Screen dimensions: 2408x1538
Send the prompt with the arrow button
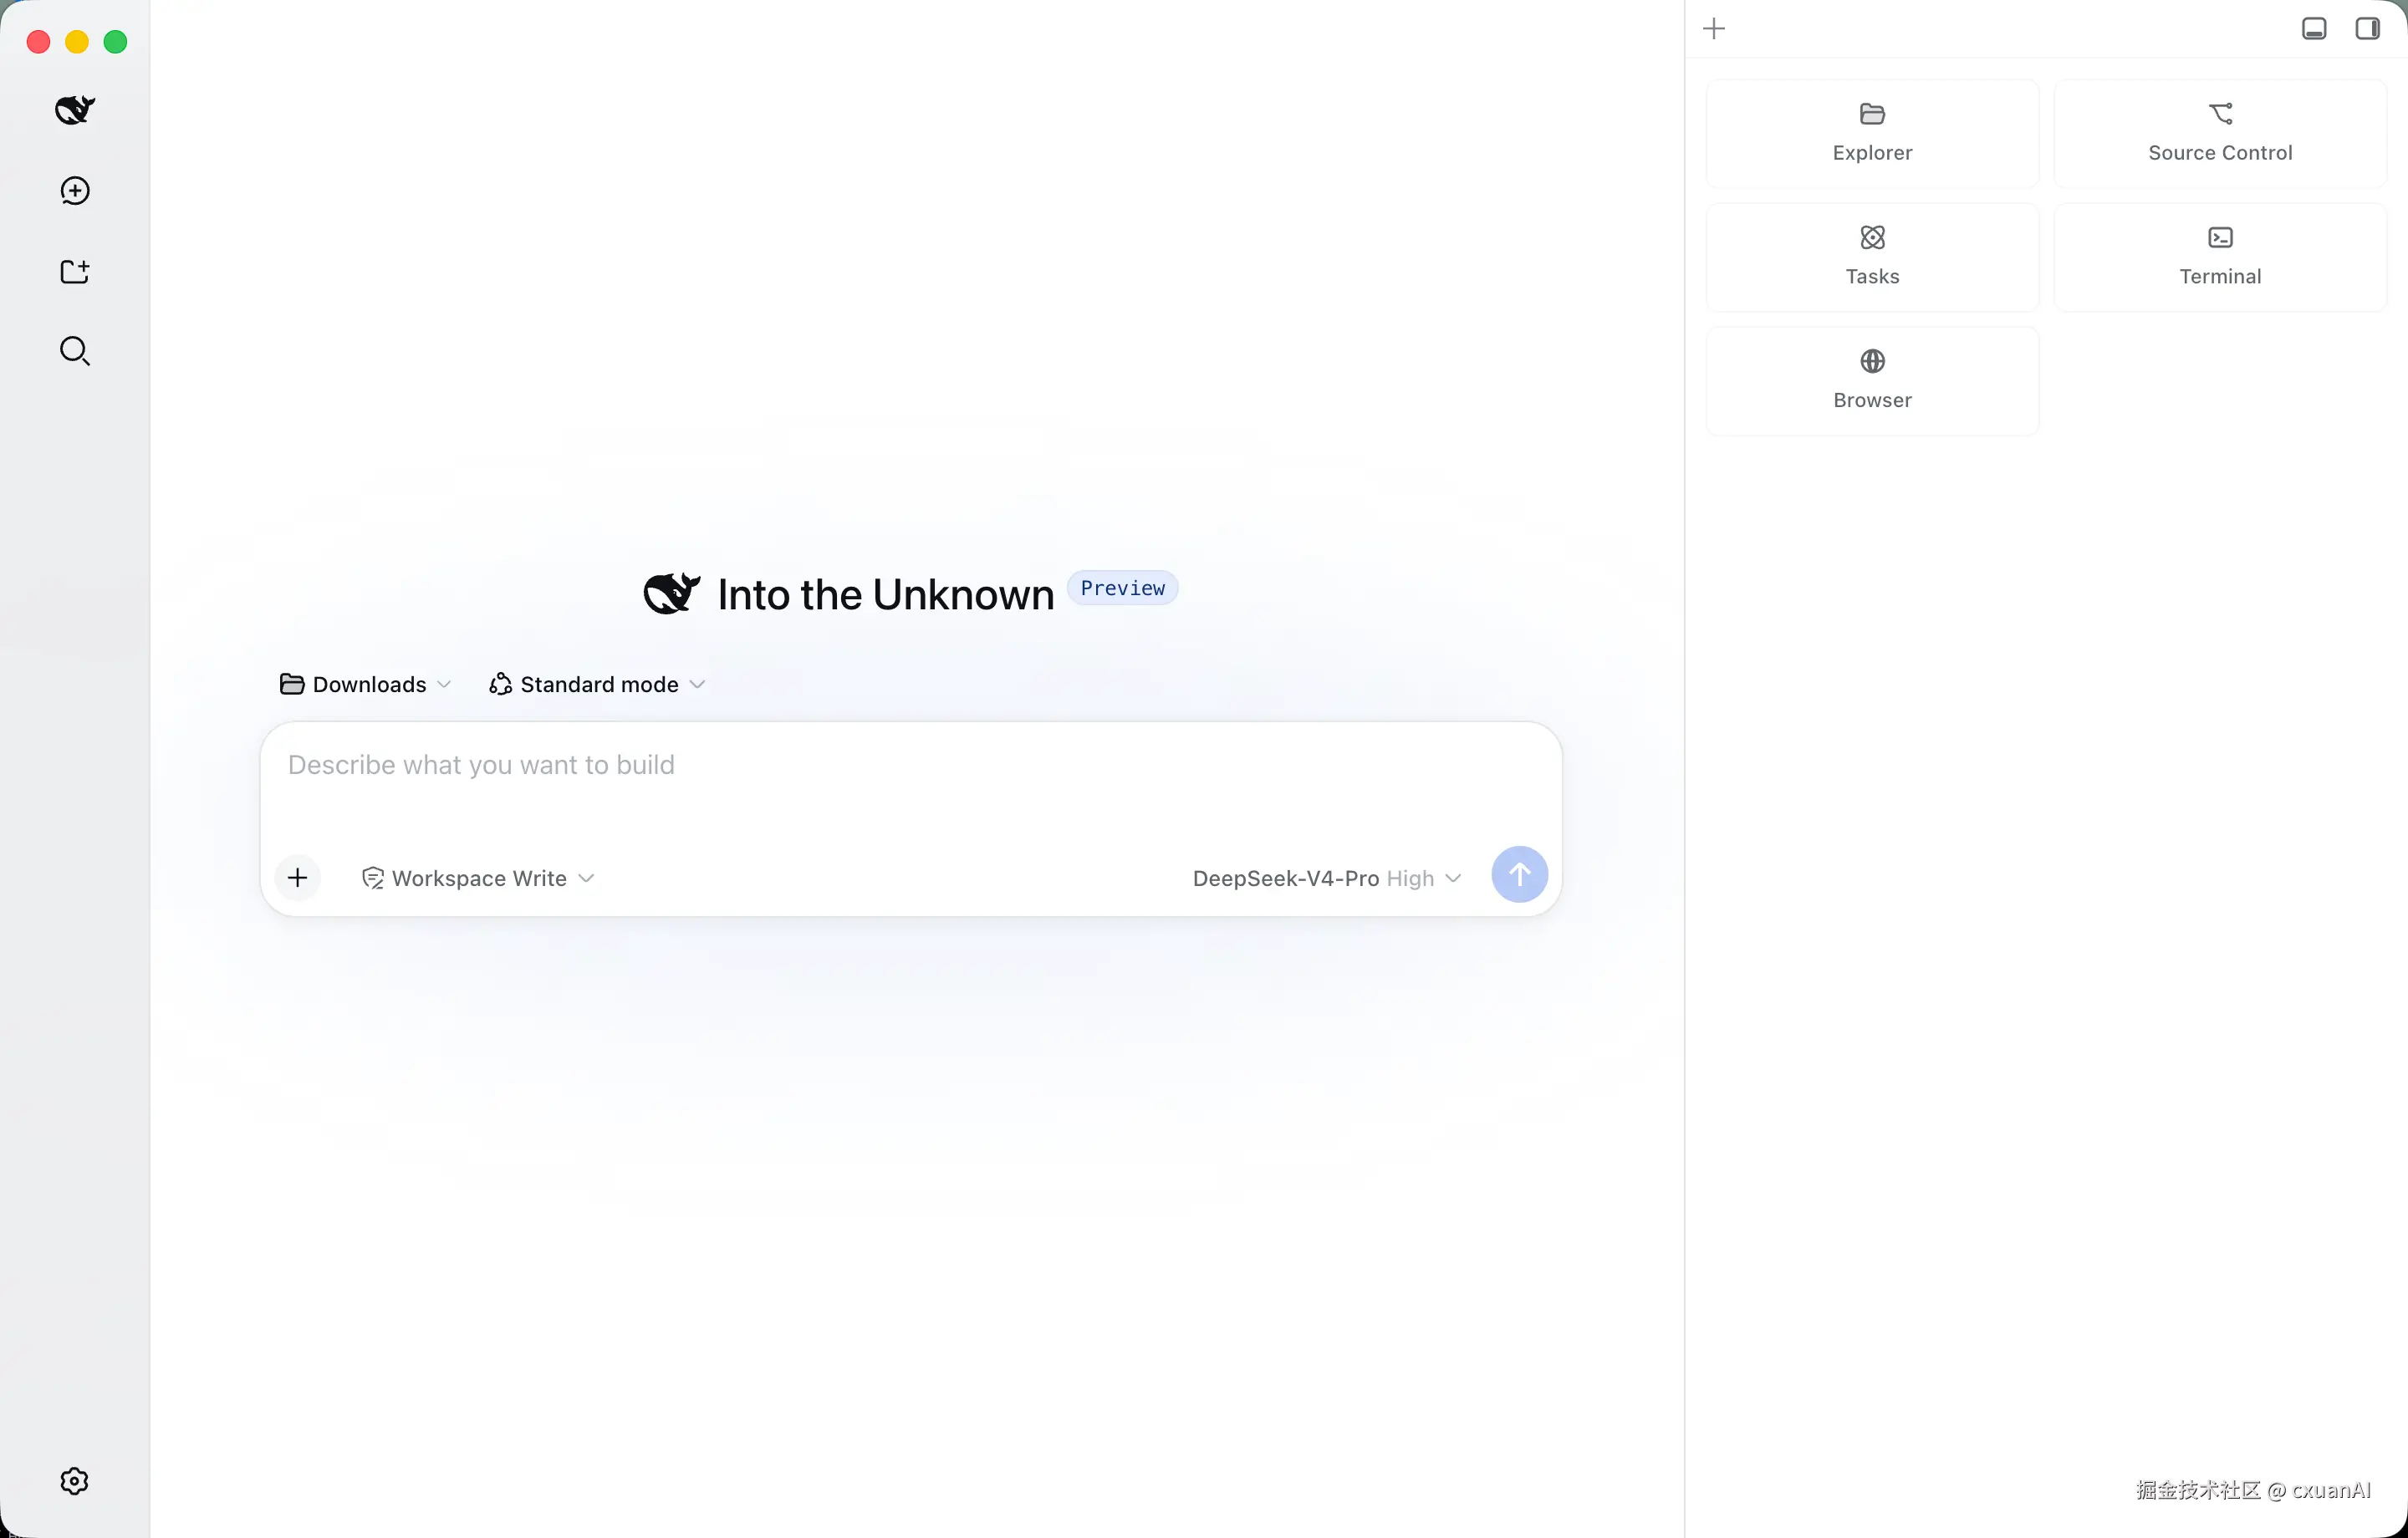pos(1519,875)
